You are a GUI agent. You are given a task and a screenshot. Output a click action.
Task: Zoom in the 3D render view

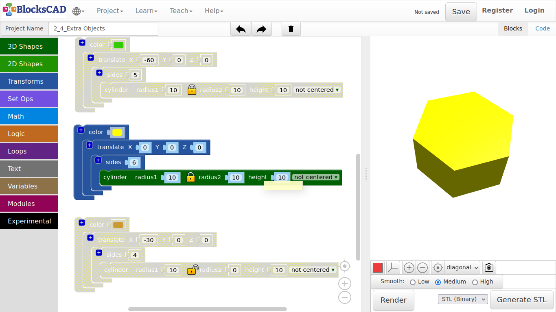point(409,268)
